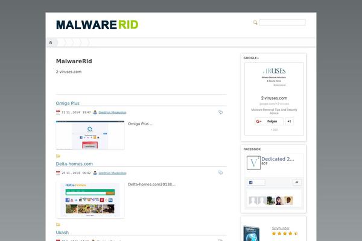Open Omiga Plus screenshot thumbnail
This screenshot has height=241, width=362.
90,135
